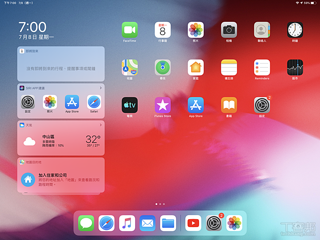Viewport: 320px width, 240px height.
Task: Tap the status bar time at top left
Action: [x=10, y=3]
